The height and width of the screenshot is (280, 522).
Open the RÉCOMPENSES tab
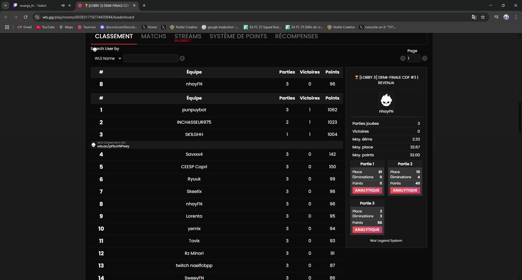(297, 36)
